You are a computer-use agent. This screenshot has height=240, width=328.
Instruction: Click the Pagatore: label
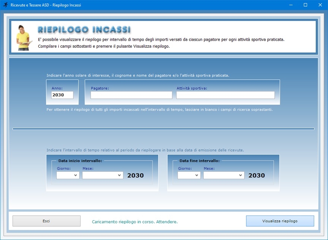pos(100,88)
